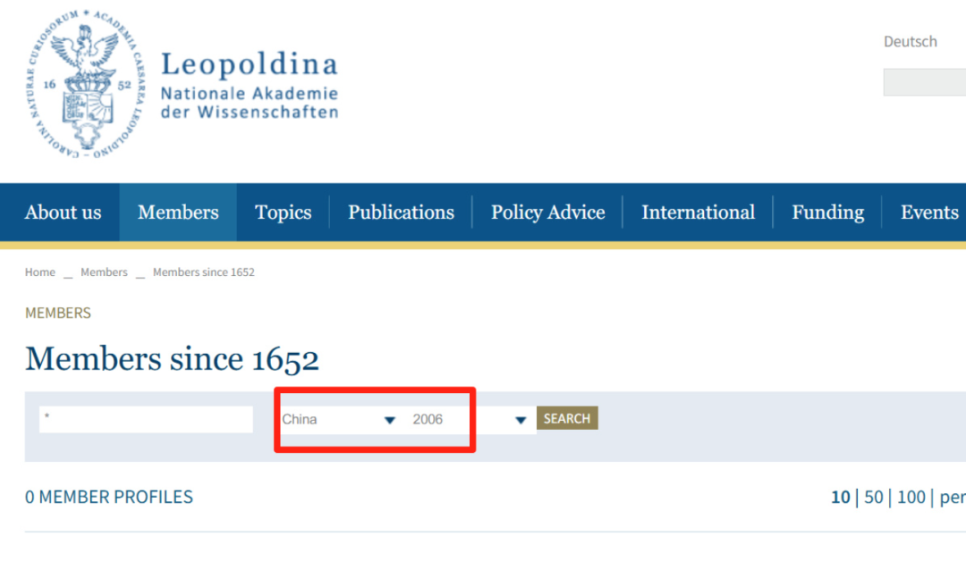The height and width of the screenshot is (570, 966).
Task: Open the About us menu
Action: (63, 213)
